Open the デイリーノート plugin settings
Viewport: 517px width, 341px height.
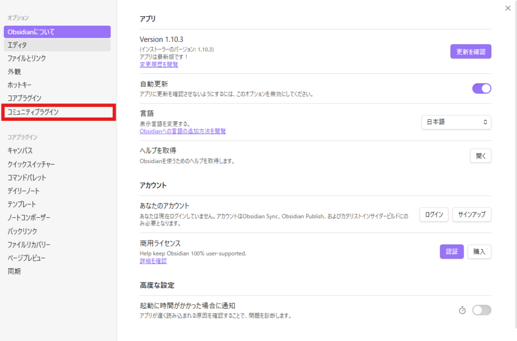23,191
